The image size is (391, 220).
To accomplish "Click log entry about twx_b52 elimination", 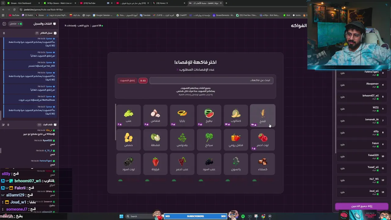I will point(31,64).
